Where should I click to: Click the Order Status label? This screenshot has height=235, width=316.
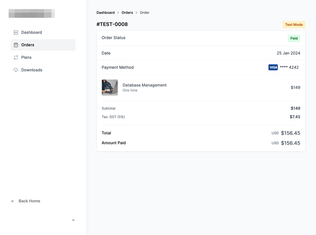pyautogui.click(x=114, y=38)
